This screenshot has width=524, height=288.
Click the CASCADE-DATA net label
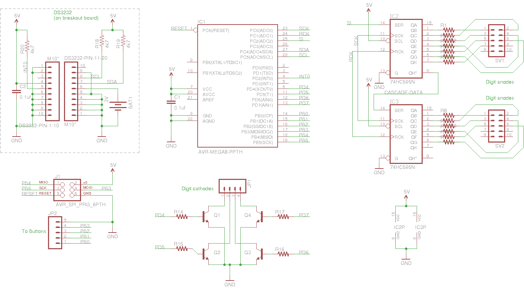click(403, 92)
